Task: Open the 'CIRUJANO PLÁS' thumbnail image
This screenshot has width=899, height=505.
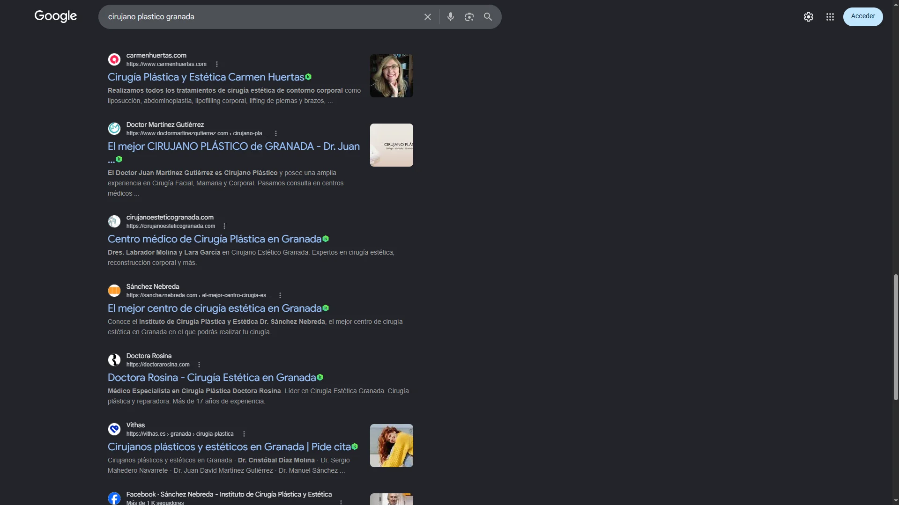Action: [392, 145]
